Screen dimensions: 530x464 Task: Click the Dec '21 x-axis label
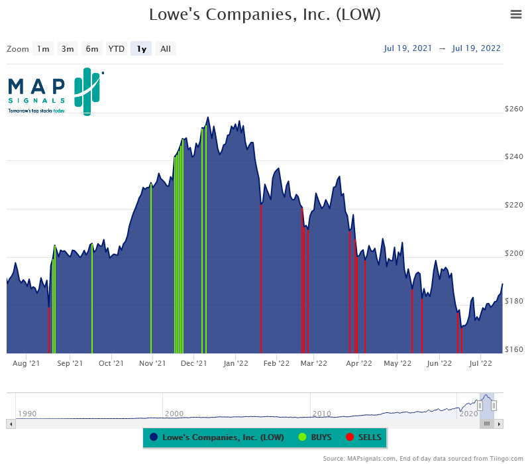[x=193, y=363]
